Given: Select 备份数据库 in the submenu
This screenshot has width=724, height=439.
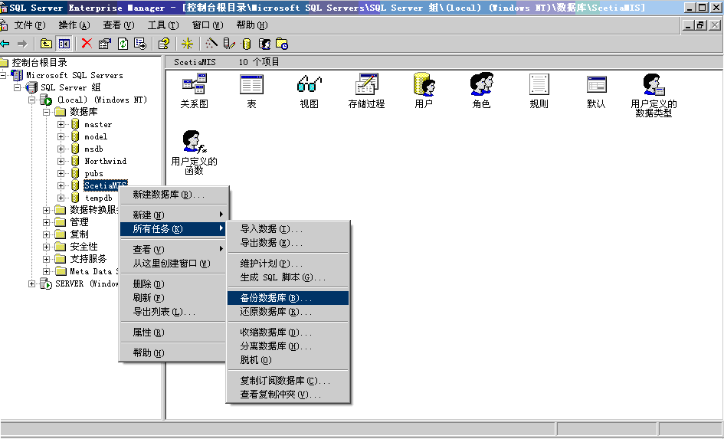Looking at the screenshot, I should coord(276,298).
